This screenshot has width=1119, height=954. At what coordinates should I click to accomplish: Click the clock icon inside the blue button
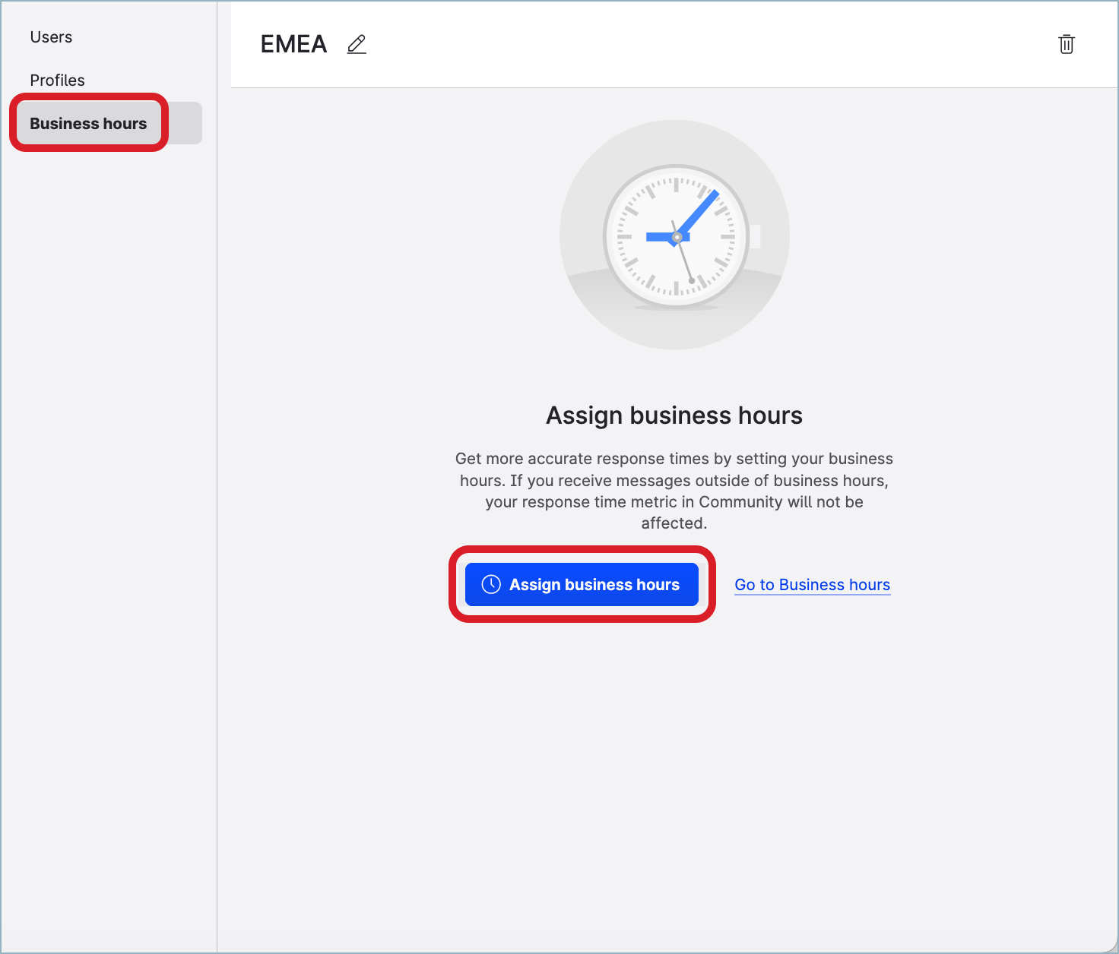(491, 584)
